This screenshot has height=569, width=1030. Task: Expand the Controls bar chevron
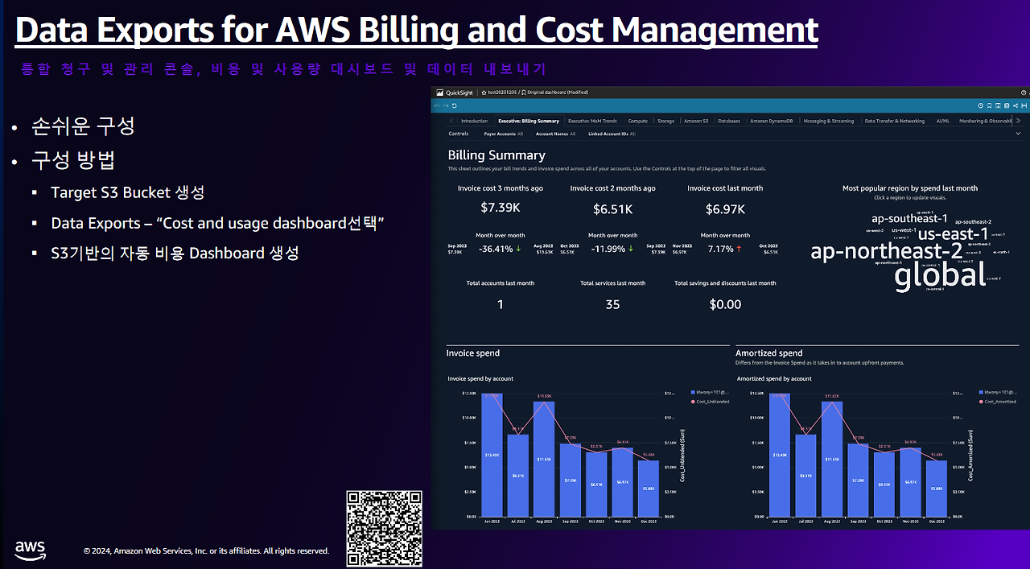pos(1019,134)
